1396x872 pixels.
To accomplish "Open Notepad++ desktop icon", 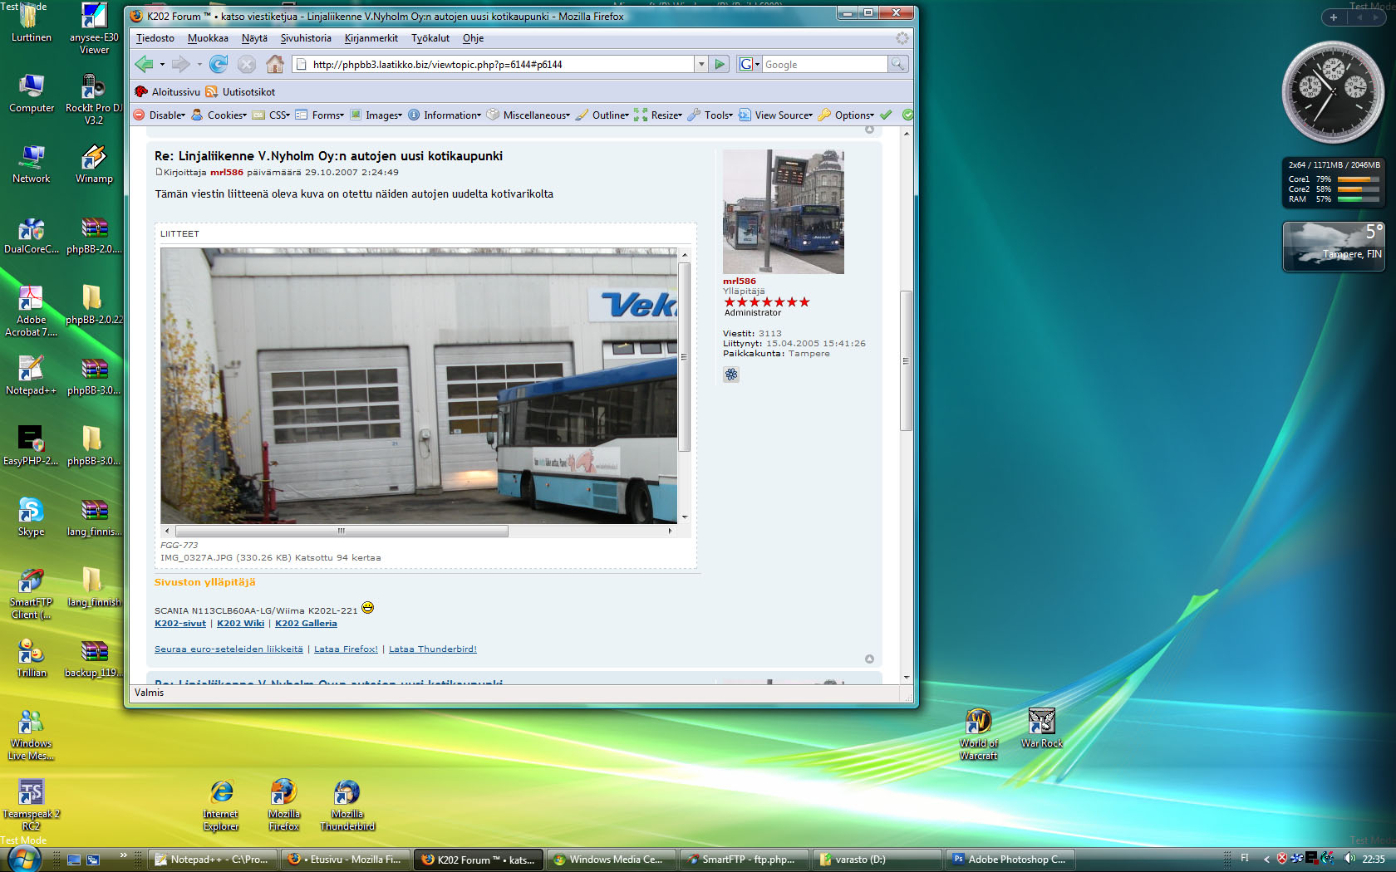I will 31,375.
